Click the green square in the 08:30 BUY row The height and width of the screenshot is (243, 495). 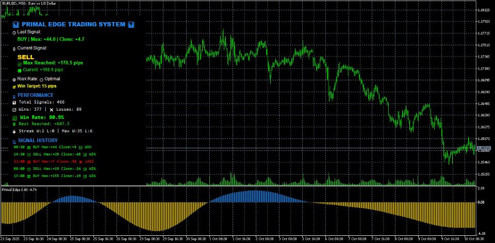point(29,148)
